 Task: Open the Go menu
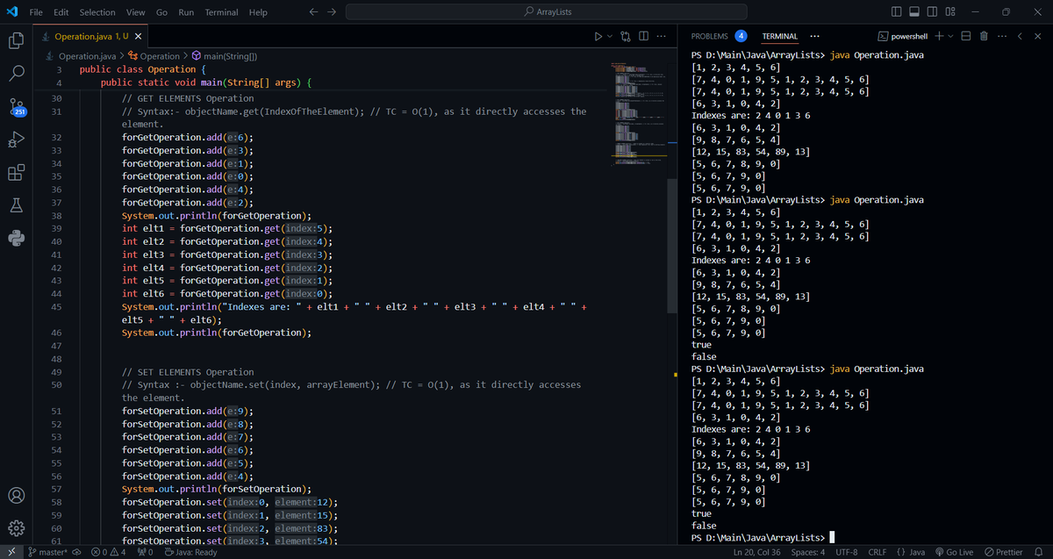tap(161, 12)
